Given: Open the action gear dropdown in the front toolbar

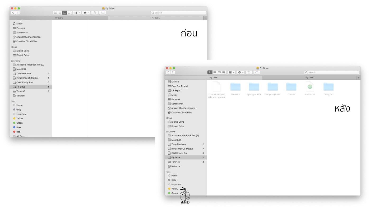Looking at the screenshot, I should coord(239,72).
